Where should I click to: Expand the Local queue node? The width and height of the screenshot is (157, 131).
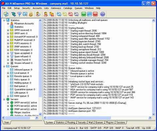(x=8, y=73)
